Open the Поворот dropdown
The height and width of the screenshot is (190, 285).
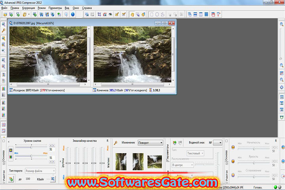tap(150, 143)
